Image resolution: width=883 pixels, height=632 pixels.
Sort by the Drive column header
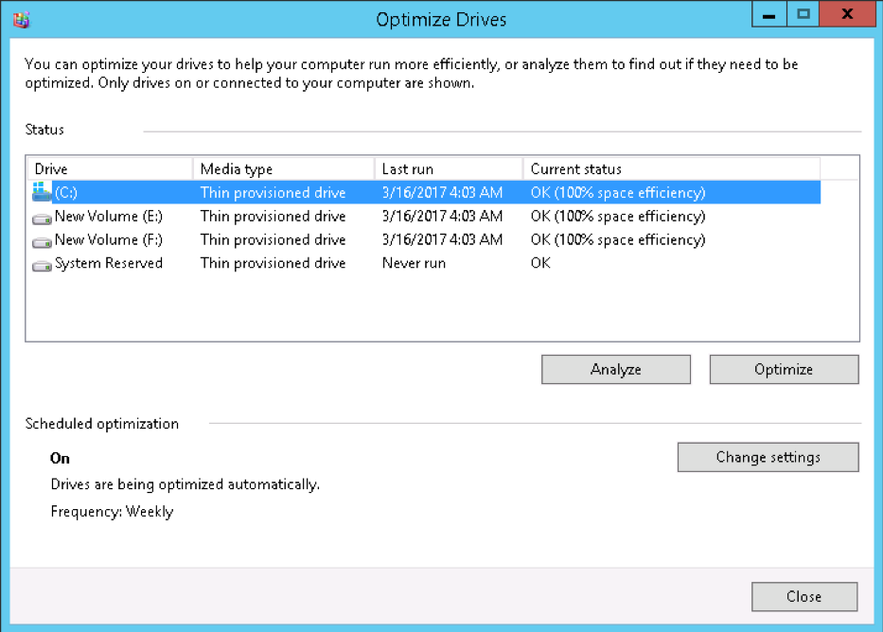pyautogui.click(x=110, y=169)
